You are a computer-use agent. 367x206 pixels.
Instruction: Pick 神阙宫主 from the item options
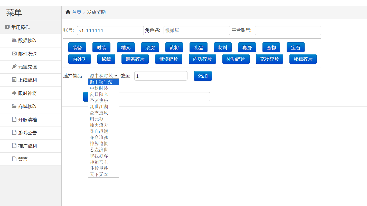[99, 162]
